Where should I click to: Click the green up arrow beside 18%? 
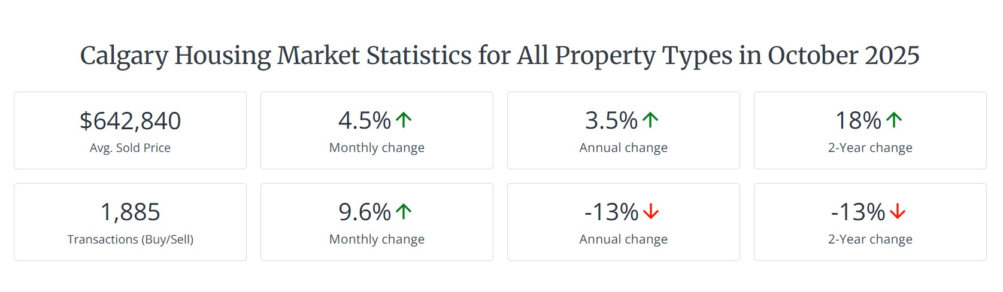point(894,120)
